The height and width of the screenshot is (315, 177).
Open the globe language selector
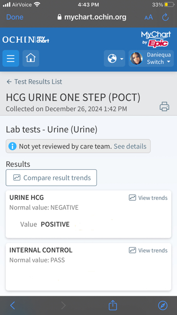tap(115, 59)
